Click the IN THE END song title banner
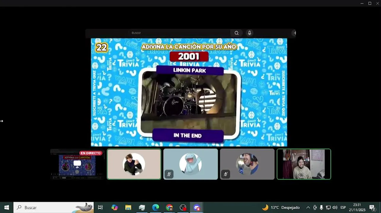Viewport: 381px width, 213px height. (188, 135)
